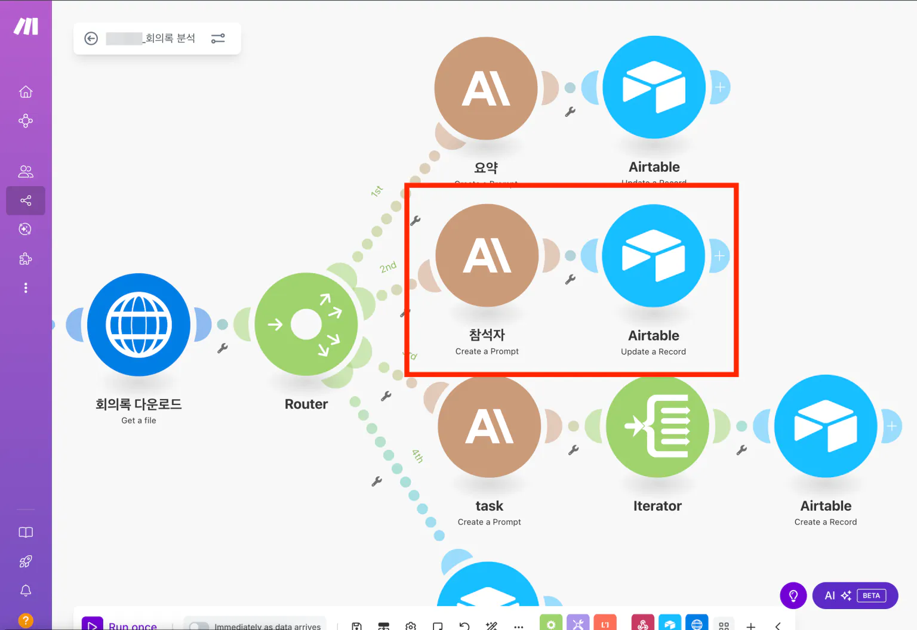Image resolution: width=917 pixels, height=630 pixels.
Task: Click the wrench on the 4th route
Action: tap(377, 481)
